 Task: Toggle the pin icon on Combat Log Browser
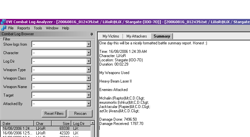(x=92, y=34)
